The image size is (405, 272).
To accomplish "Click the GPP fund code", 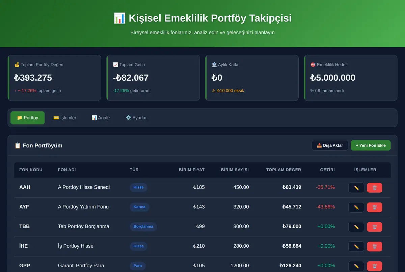I will [x=25, y=266].
